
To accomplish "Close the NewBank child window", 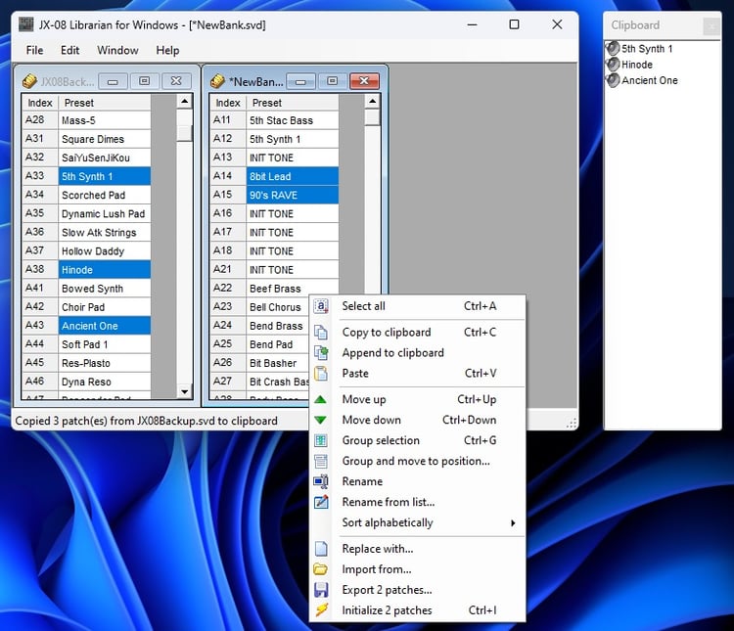I will [x=364, y=81].
